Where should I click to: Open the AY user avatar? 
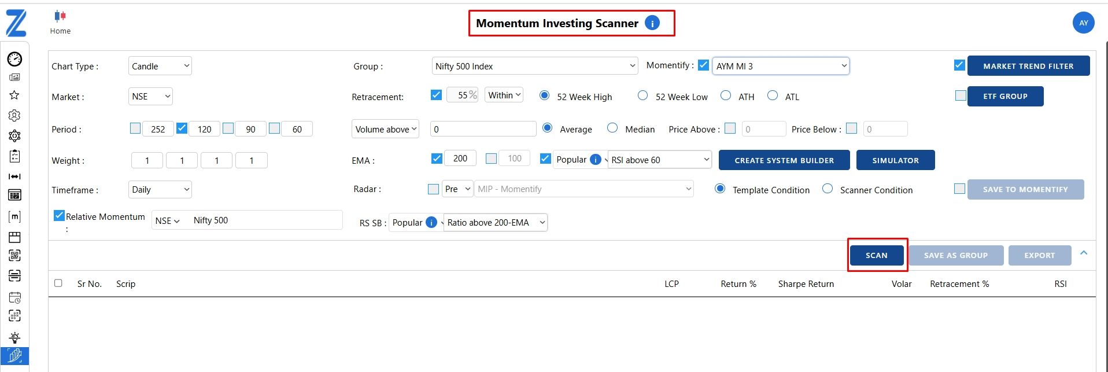pyautogui.click(x=1083, y=23)
